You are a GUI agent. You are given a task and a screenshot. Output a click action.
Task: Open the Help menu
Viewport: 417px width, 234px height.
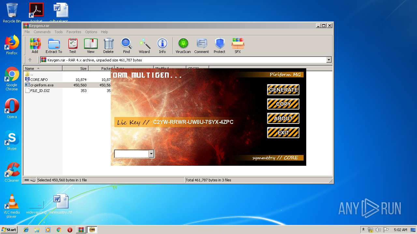pos(104,32)
